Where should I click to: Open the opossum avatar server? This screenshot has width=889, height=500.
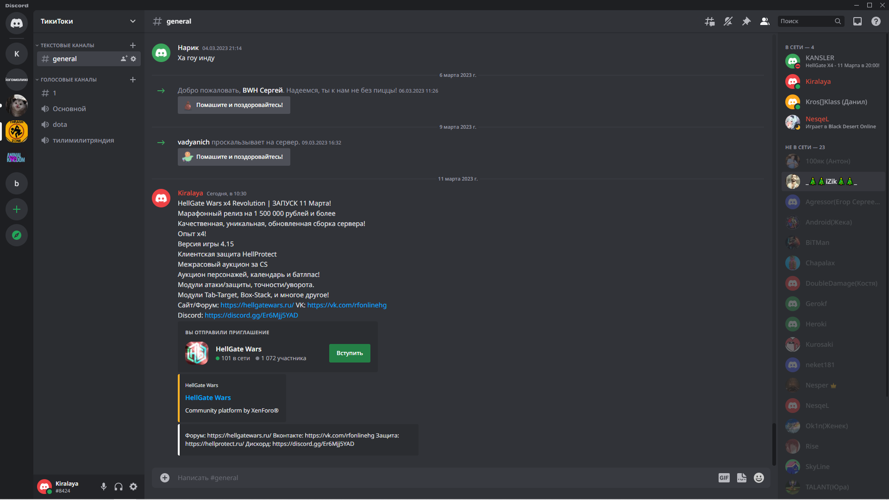tap(17, 106)
